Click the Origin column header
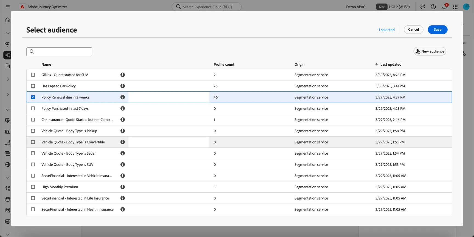Screen dimensions: 474x237 [299, 65]
